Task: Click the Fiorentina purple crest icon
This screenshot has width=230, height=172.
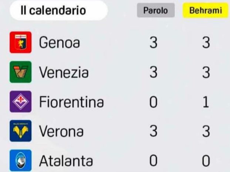Action: click(20, 102)
